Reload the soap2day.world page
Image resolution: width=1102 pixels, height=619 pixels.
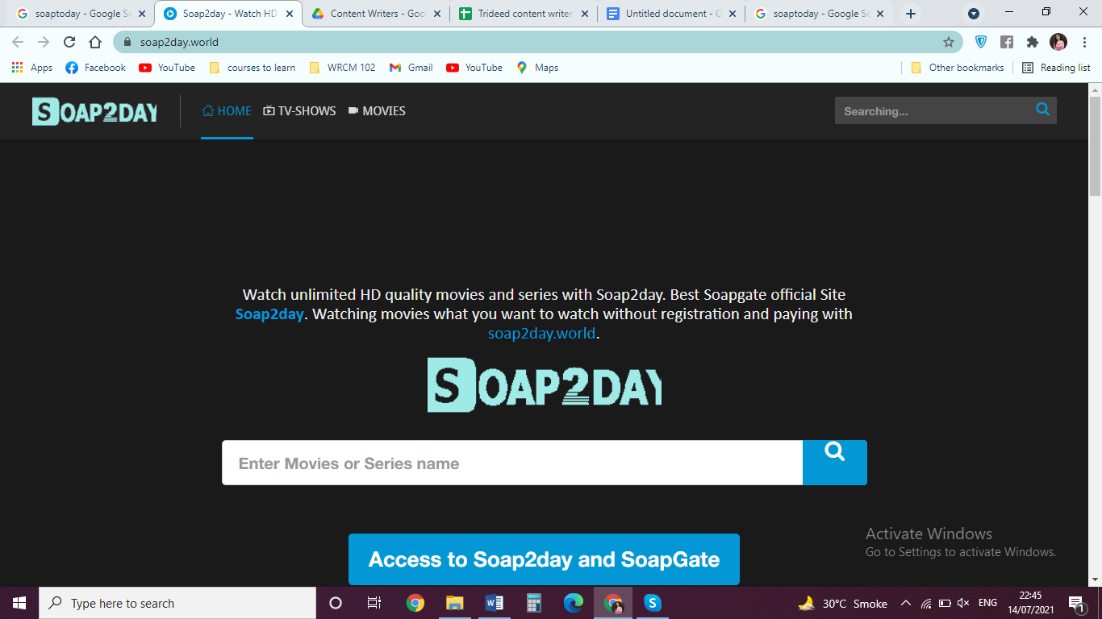coord(69,42)
